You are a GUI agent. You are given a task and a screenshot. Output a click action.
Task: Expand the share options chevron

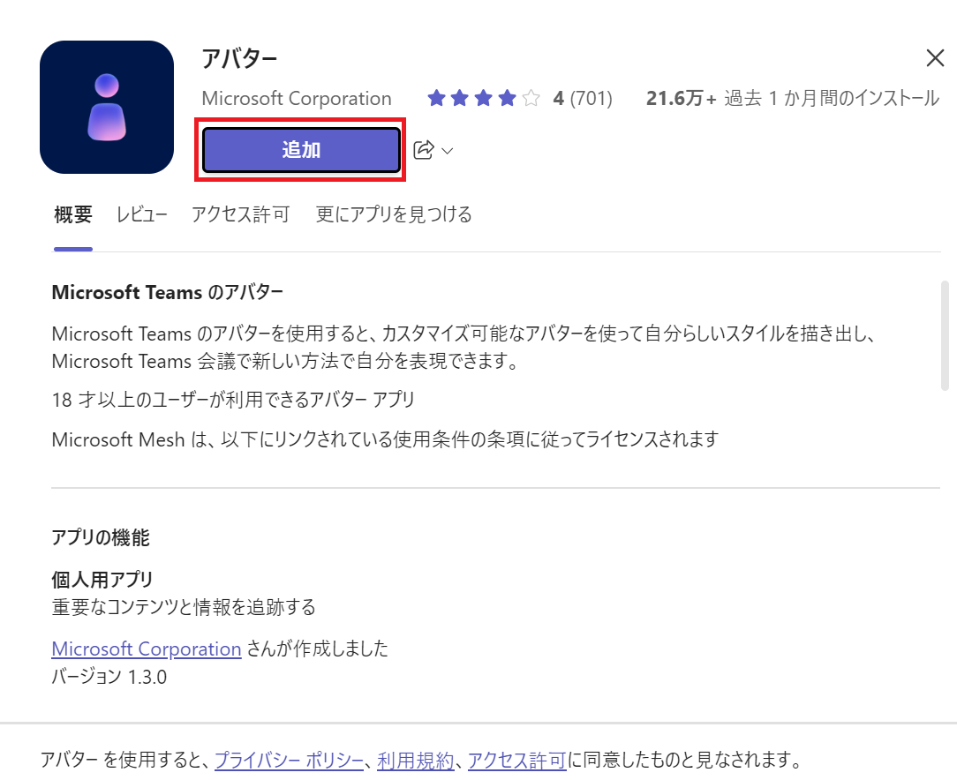pos(448,151)
